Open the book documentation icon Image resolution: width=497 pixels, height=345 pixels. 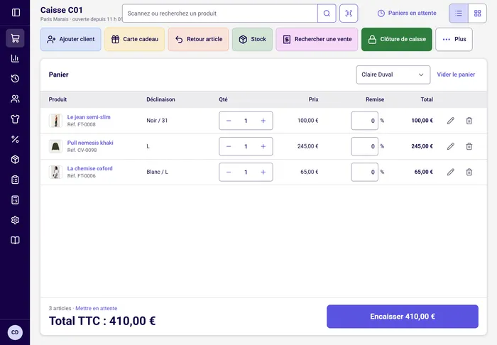15,240
